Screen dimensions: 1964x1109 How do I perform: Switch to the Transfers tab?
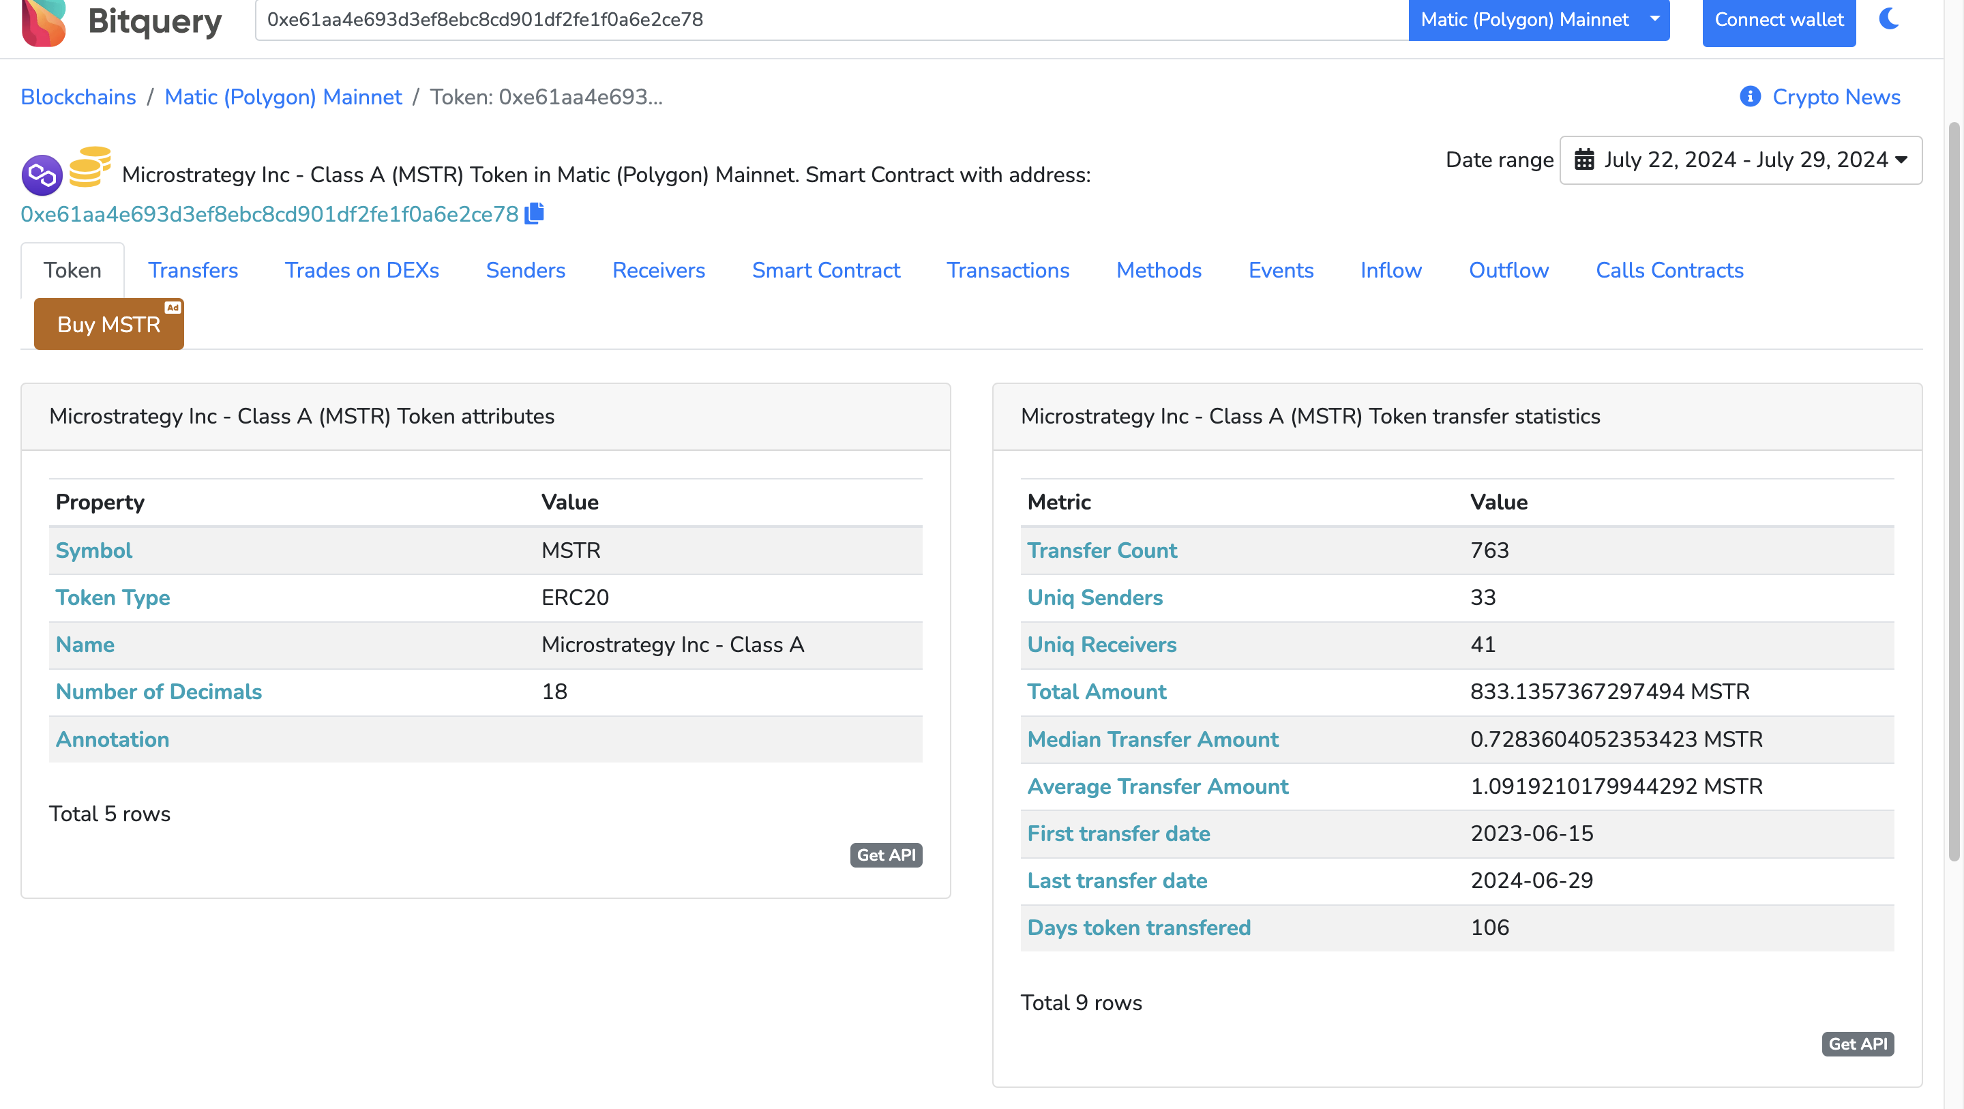click(x=193, y=270)
